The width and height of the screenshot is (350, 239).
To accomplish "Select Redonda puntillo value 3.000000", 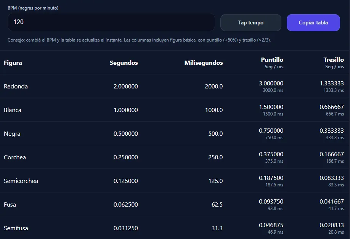I will (x=271, y=83).
